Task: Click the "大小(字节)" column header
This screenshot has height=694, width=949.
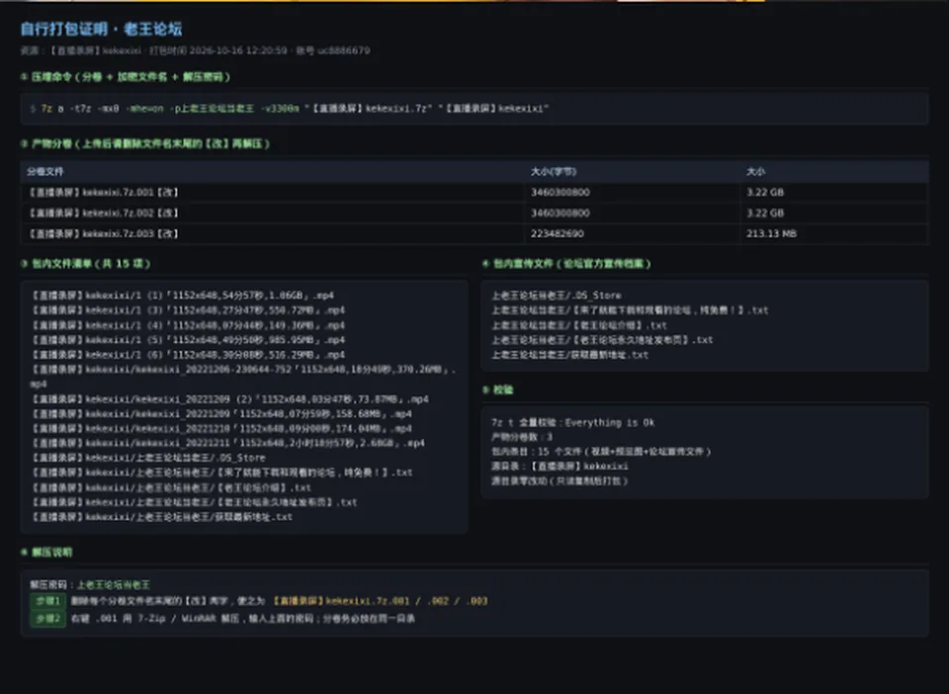Action: click(554, 172)
